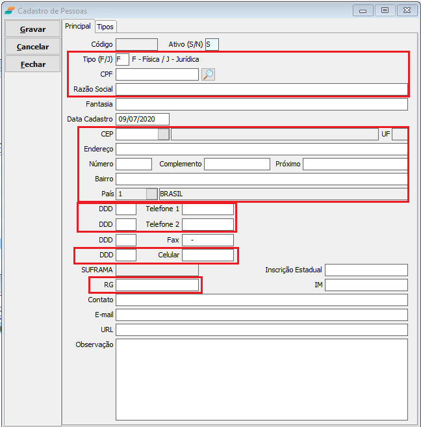Click the Celular number field
Image resolution: width=421 pixels, height=427 pixels.
click(207, 255)
